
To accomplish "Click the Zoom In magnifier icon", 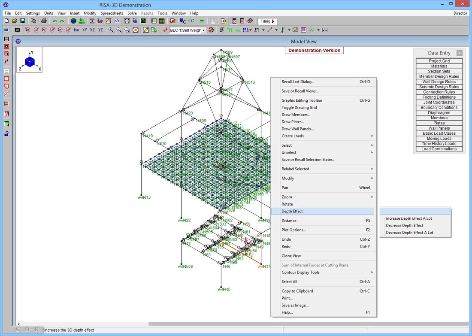I will click(x=111, y=30).
